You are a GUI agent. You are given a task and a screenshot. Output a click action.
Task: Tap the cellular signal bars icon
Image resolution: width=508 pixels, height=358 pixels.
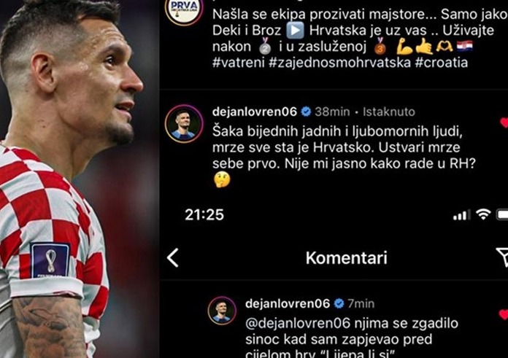pyautogui.click(x=462, y=215)
